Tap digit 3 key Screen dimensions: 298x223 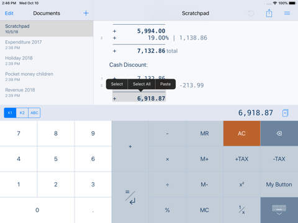[x=93, y=185]
